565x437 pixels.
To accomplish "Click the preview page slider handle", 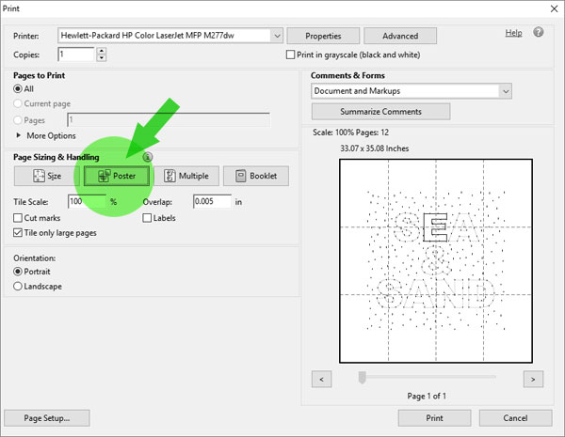I will [x=363, y=377].
